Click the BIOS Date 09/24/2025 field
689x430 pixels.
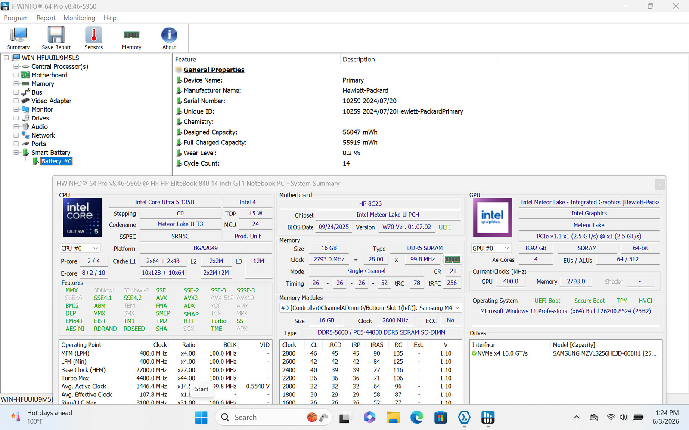pyautogui.click(x=334, y=227)
